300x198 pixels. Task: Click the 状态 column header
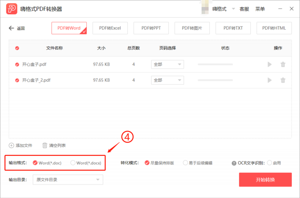(x=225, y=48)
